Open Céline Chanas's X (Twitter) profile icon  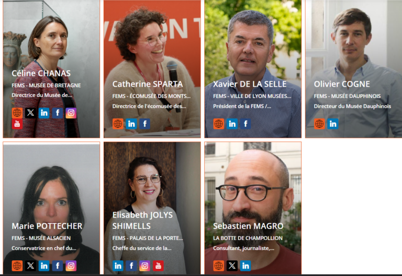coord(30,113)
